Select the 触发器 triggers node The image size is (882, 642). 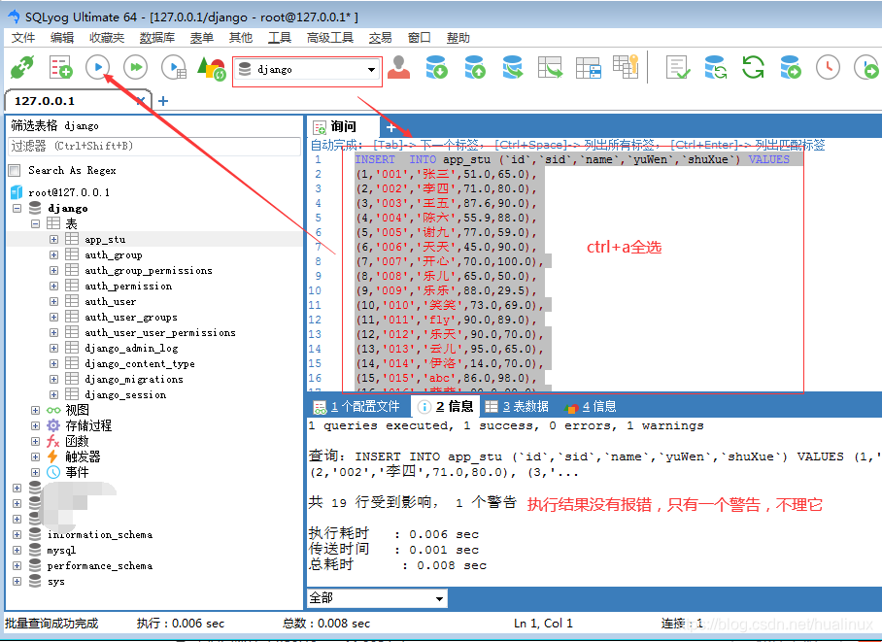(x=83, y=456)
